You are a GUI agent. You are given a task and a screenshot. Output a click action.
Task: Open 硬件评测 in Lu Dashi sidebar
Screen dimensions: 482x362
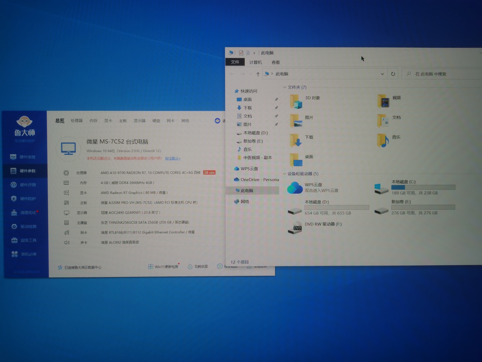(x=23, y=185)
